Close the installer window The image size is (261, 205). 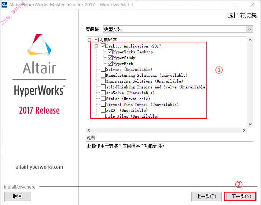252,5
